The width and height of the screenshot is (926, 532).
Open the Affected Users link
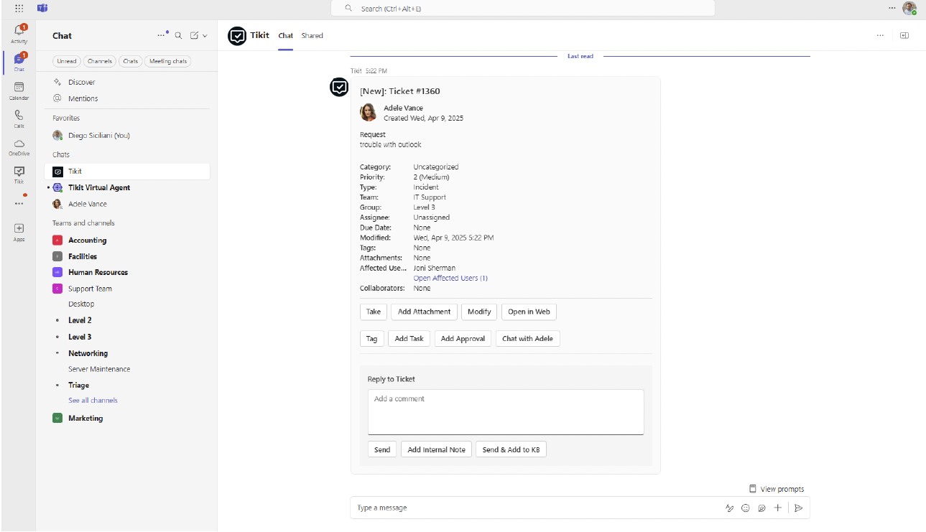pos(450,278)
